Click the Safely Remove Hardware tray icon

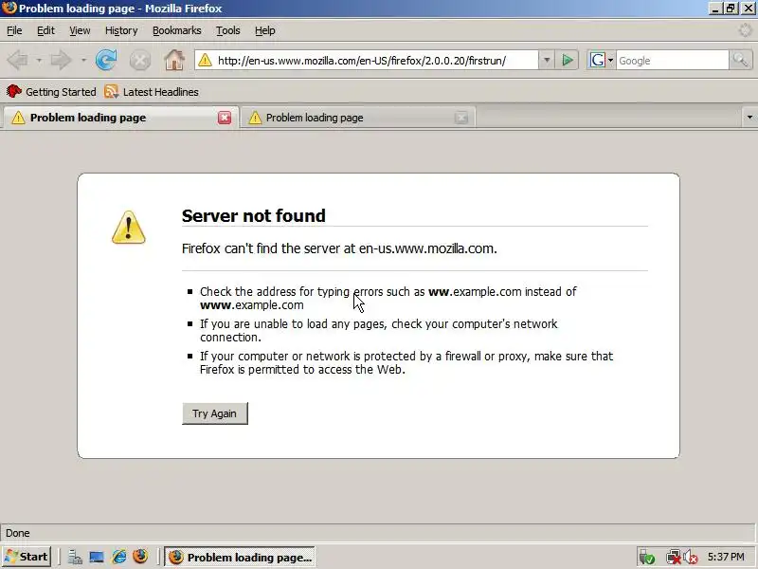coord(646,558)
